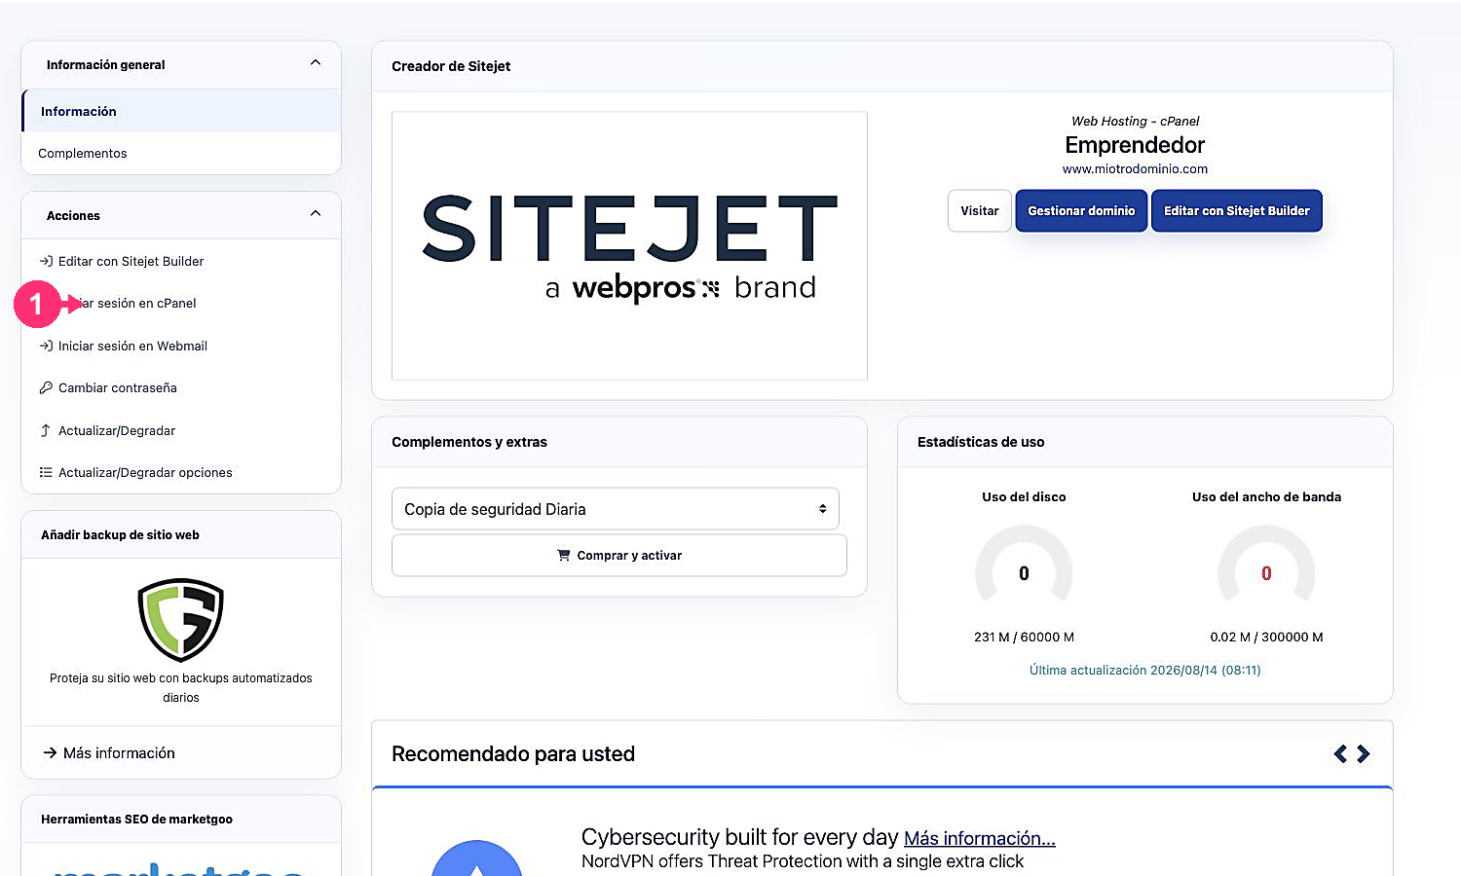
Task: Click the list icon beside Actualizar/Degradar opciones
Action: coord(46,472)
